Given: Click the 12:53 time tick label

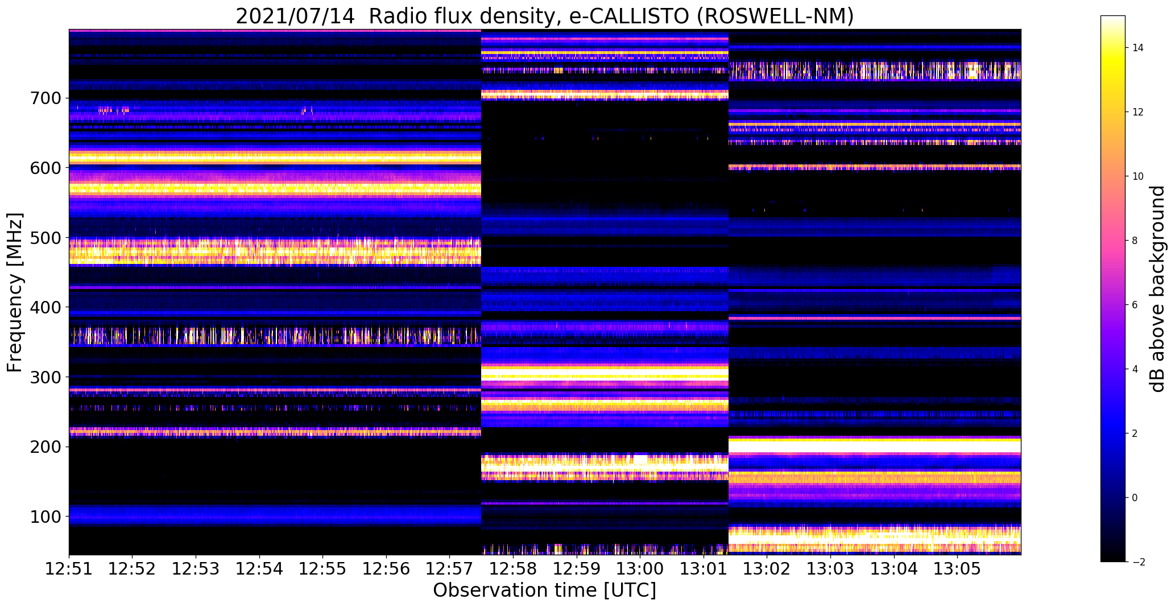Looking at the screenshot, I should click(x=196, y=568).
